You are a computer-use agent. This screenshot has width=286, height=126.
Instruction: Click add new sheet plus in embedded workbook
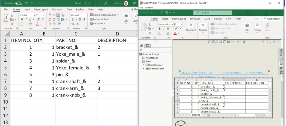coord(208,115)
